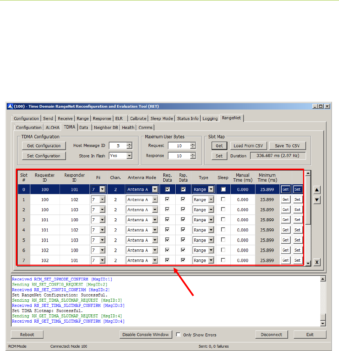Delete slot using the X button
The height and width of the screenshot is (351, 339).
pos(317,262)
